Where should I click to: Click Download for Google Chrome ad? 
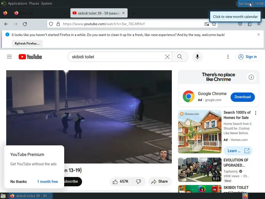click(242, 97)
